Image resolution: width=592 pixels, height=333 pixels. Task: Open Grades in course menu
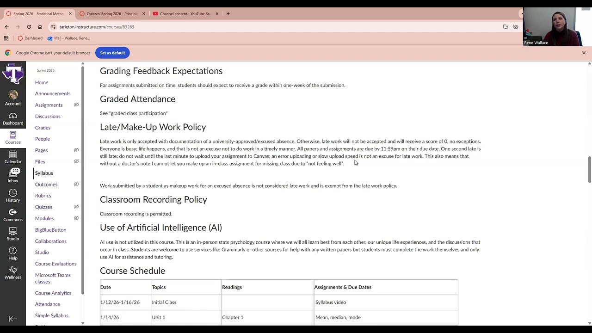43,128
